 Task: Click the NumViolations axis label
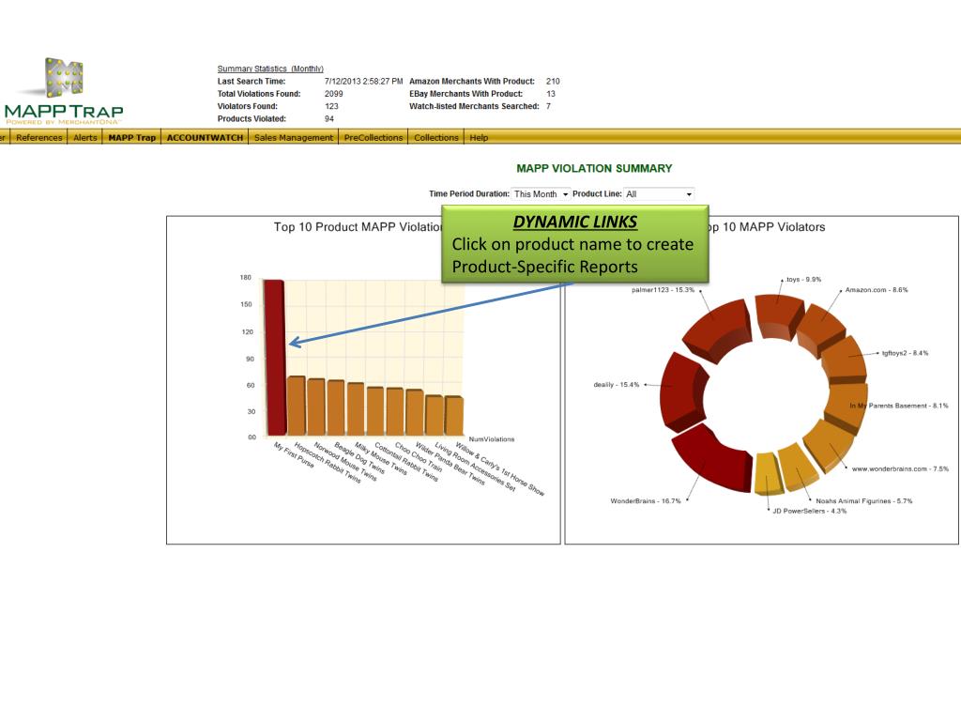[492, 439]
